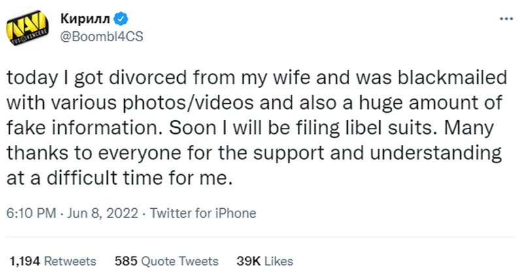Show the 585 Quote Tweets
The height and width of the screenshot is (276, 523).
[x=167, y=262]
